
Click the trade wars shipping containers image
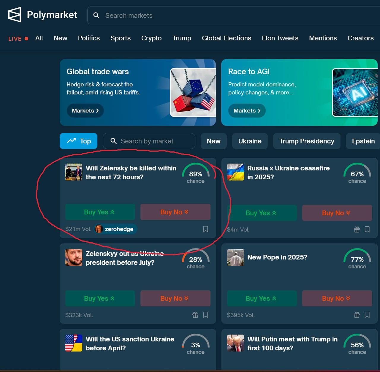tap(193, 93)
